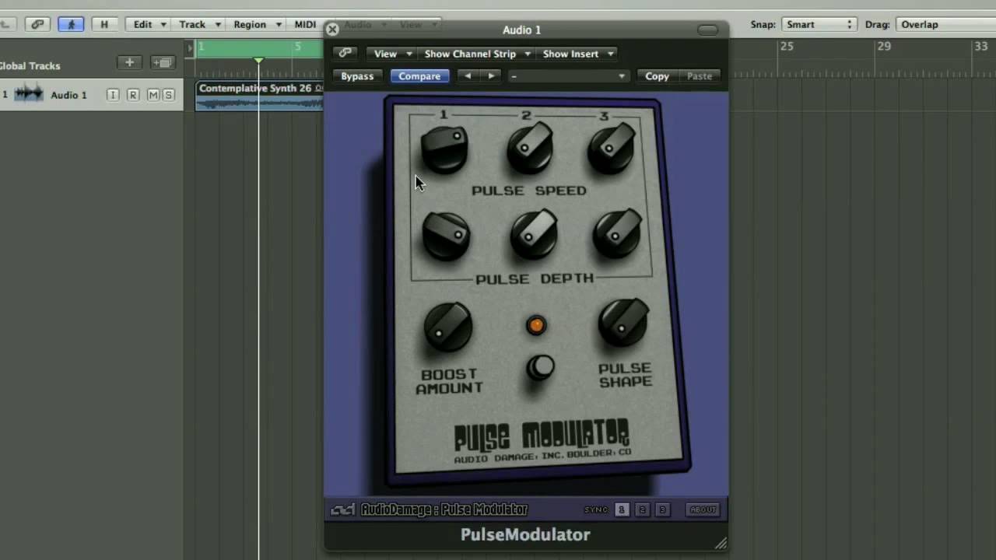Toggle the H hide view button

pyautogui.click(x=103, y=24)
